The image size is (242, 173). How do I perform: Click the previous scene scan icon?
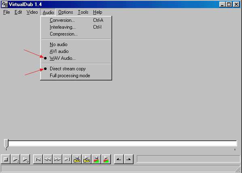tap(96, 159)
